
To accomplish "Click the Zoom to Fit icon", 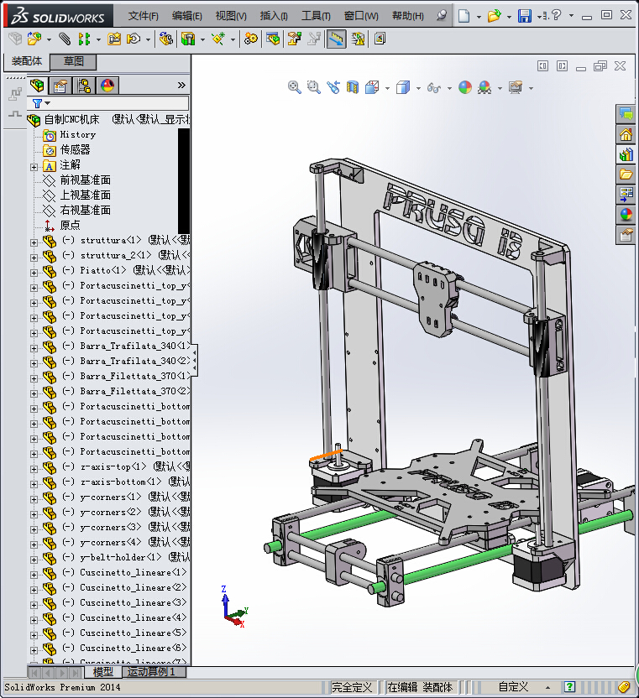I will click(294, 87).
